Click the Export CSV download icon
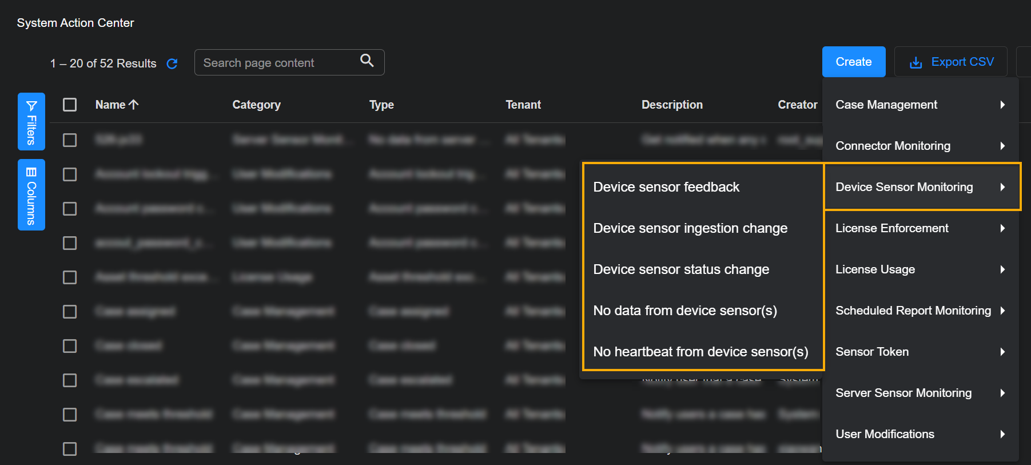This screenshot has height=465, width=1031. click(x=915, y=62)
